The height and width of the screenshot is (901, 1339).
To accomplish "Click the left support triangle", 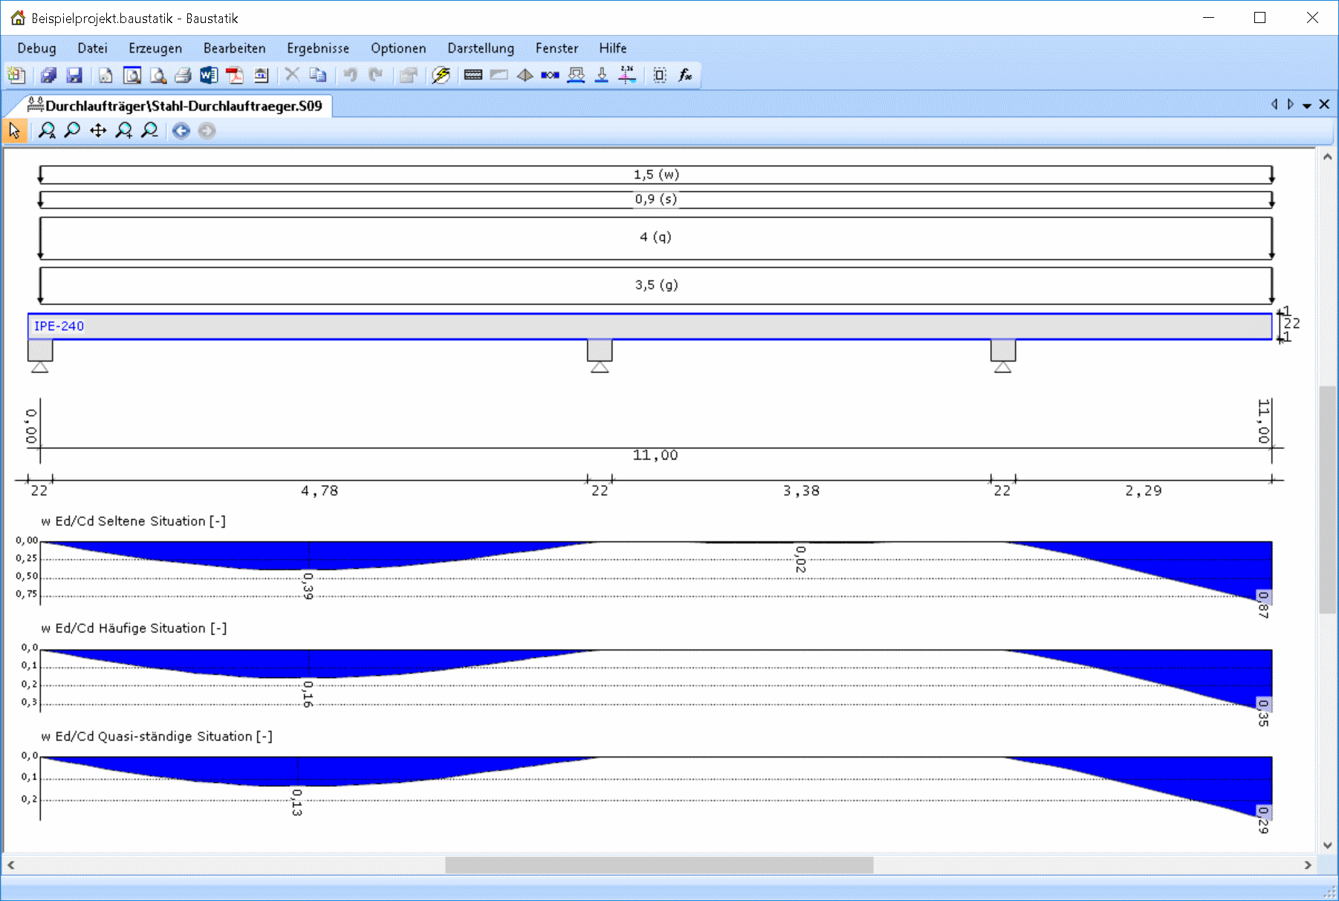I will (x=40, y=366).
